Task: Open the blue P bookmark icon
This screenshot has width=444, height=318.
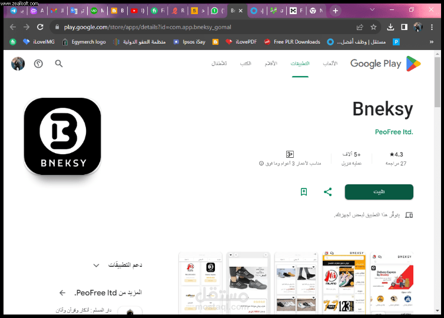Action: pyautogui.click(x=396, y=42)
